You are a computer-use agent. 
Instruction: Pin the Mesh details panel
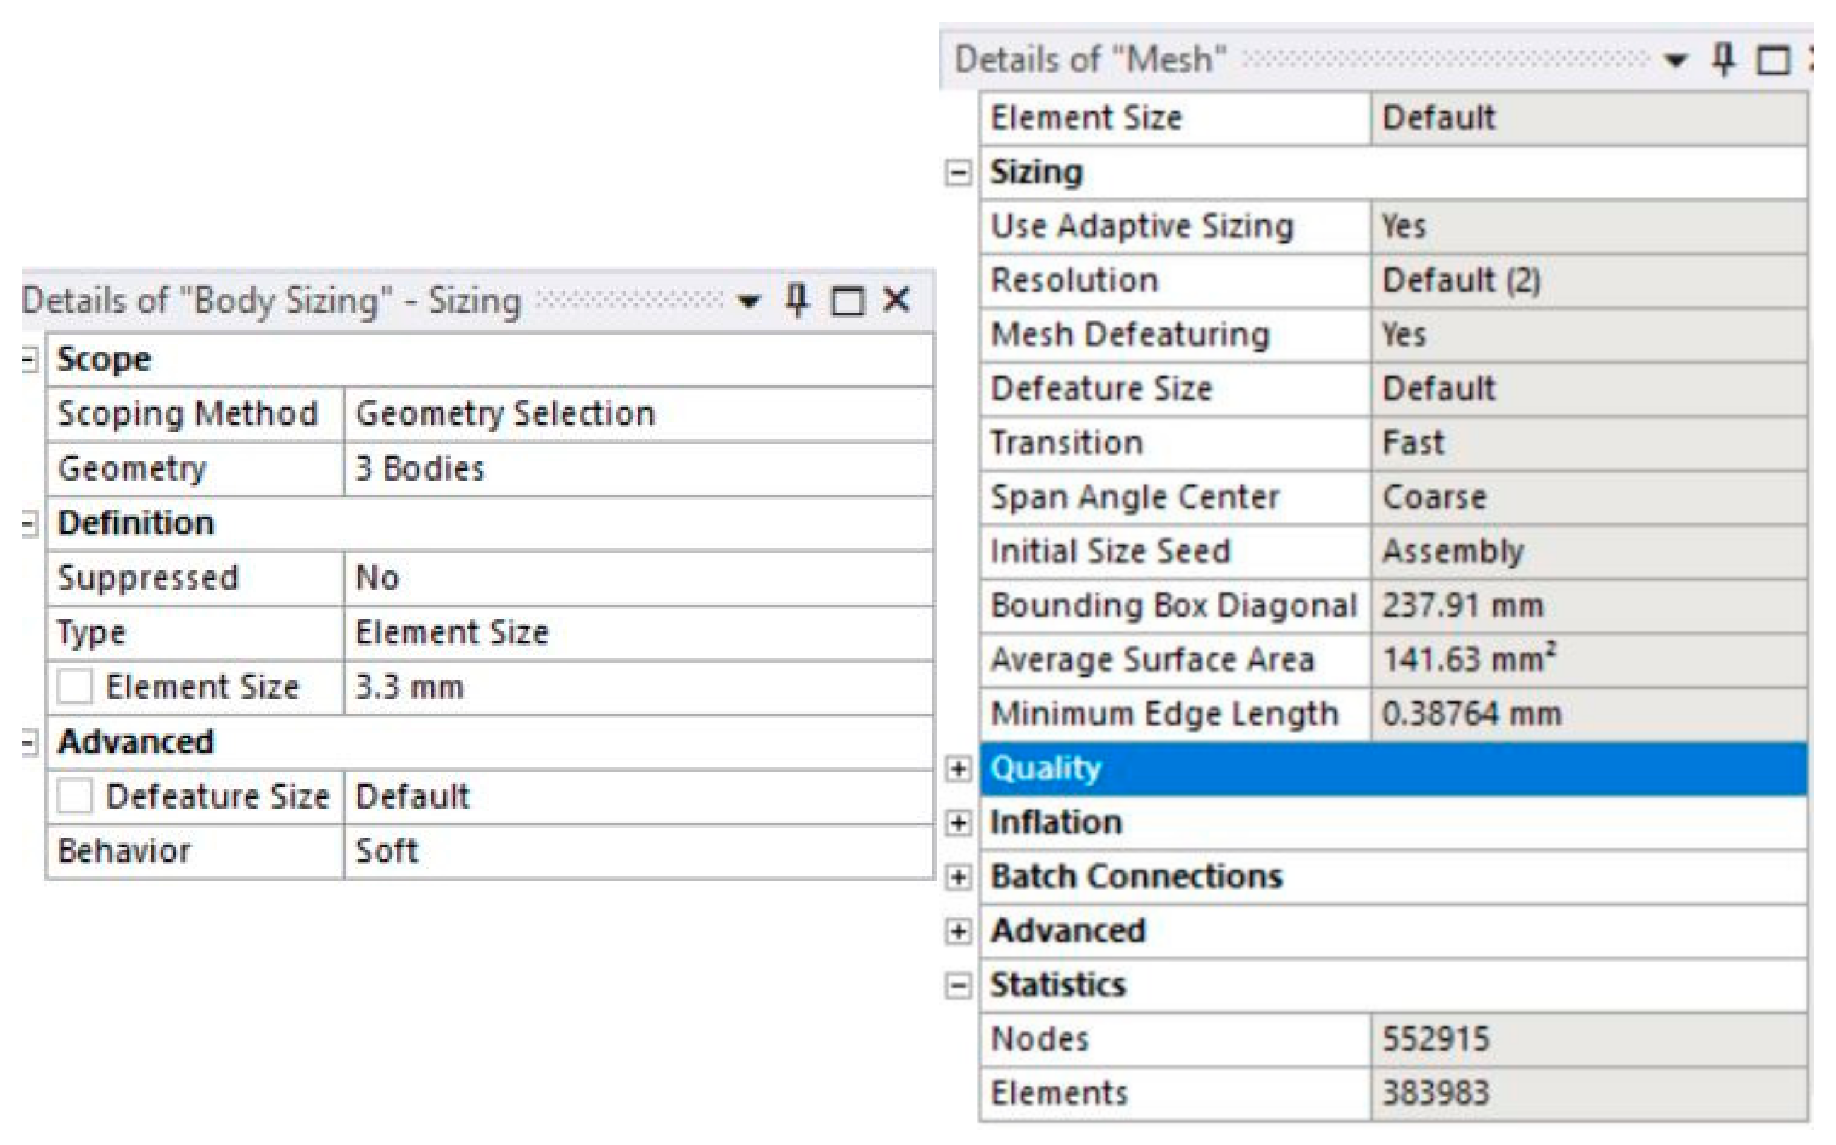tap(1724, 59)
